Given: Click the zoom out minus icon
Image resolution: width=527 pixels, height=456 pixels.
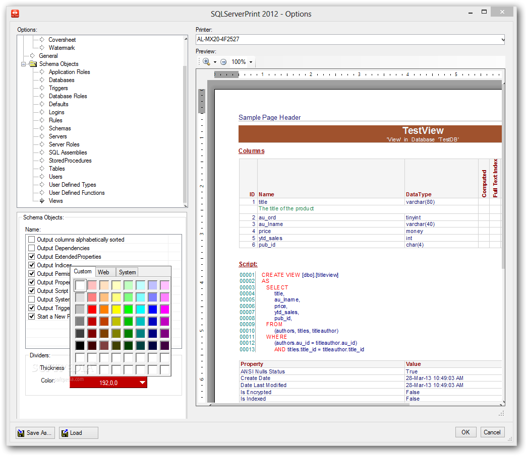Looking at the screenshot, I should tap(223, 62).
